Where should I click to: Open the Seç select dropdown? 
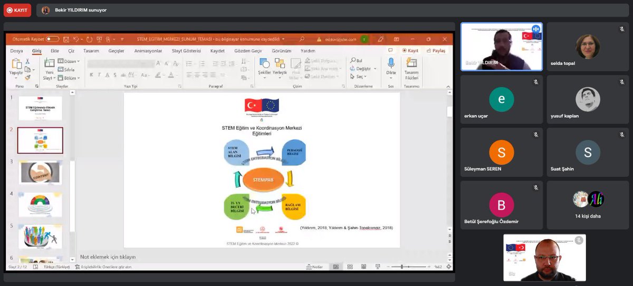click(x=357, y=77)
